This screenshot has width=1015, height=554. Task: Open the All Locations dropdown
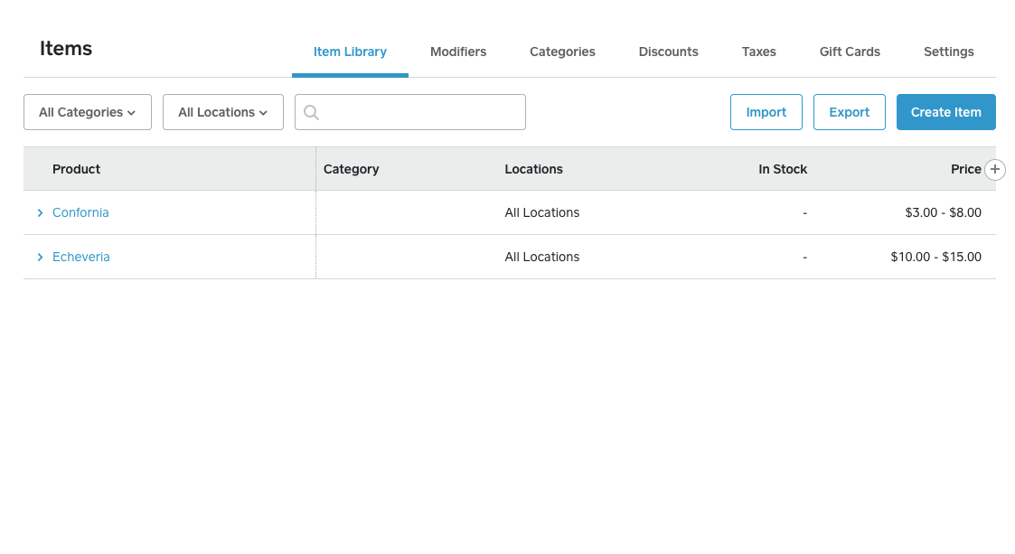pos(223,112)
